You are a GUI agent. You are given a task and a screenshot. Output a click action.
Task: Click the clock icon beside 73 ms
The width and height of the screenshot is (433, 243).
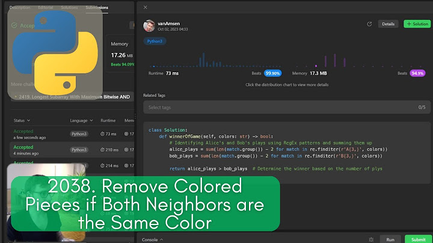102,134
